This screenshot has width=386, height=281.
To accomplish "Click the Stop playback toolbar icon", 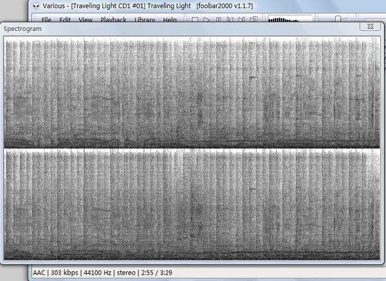I will tap(195, 20).
